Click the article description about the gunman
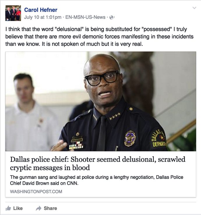Image resolution: width=201 pixels, height=215 pixels. click(96, 180)
